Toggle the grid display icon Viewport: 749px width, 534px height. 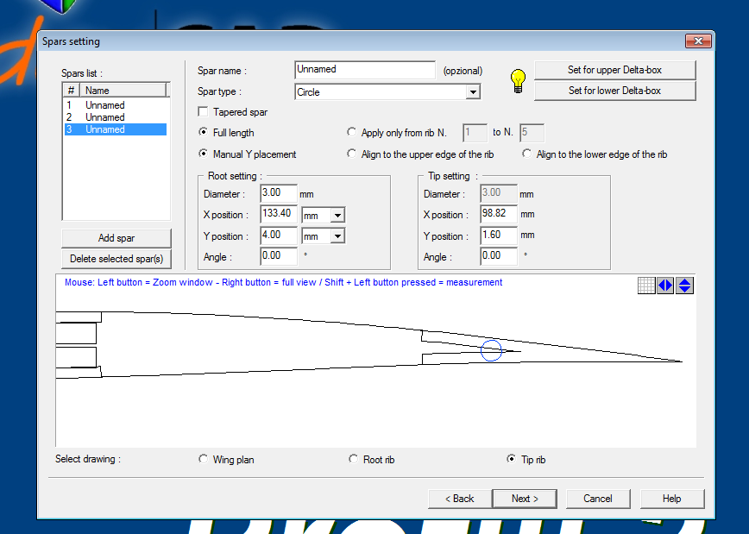[646, 286]
